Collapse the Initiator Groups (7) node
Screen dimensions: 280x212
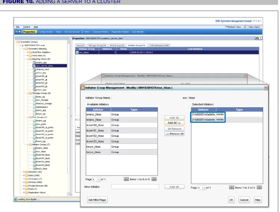click(x=28, y=145)
